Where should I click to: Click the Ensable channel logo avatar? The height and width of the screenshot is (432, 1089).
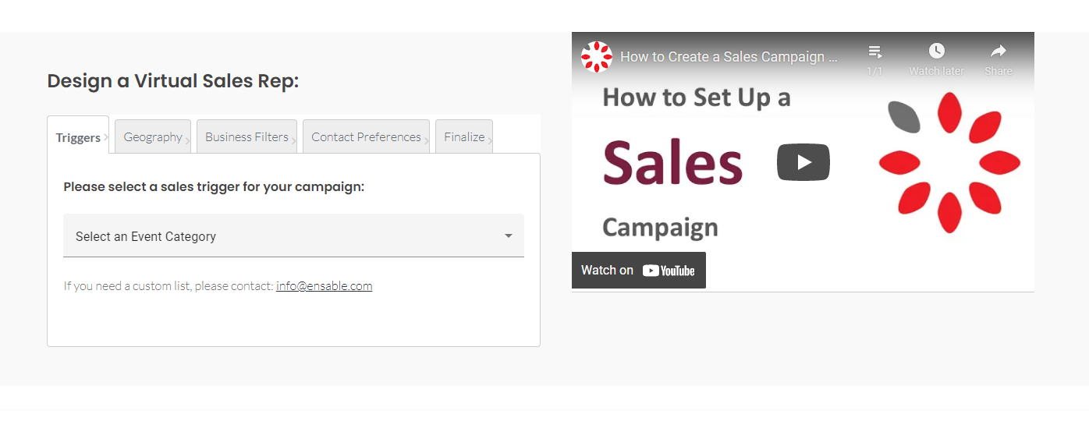pos(597,57)
